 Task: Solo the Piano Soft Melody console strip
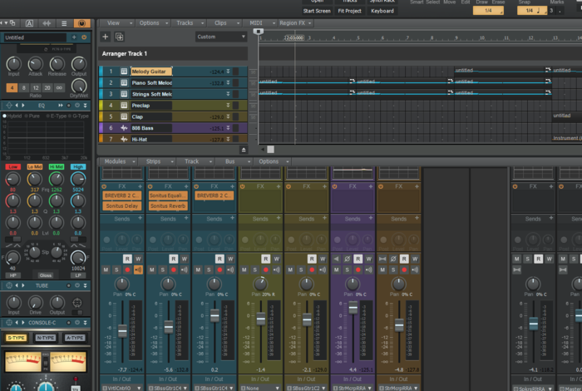pos(163,270)
